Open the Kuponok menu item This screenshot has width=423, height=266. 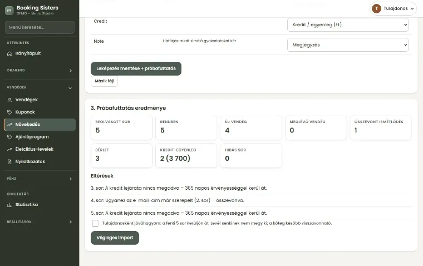click(x=40, y=112)
